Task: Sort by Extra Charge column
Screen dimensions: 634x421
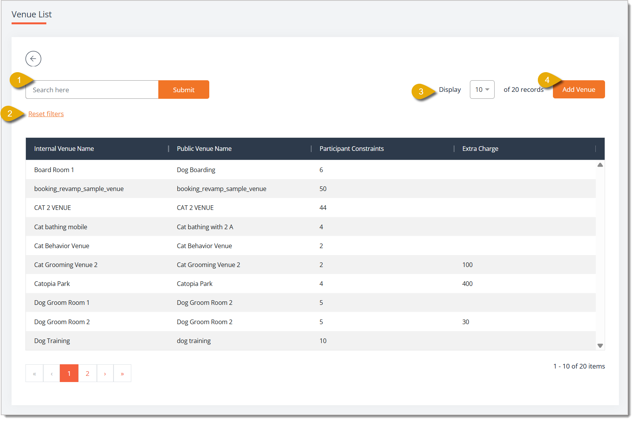Action: 480,149
